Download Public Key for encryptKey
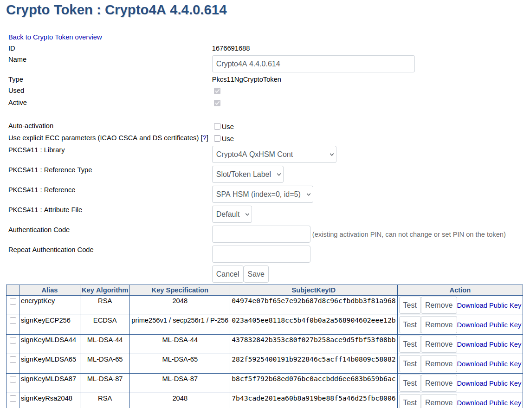 click(x=489, y=305)
